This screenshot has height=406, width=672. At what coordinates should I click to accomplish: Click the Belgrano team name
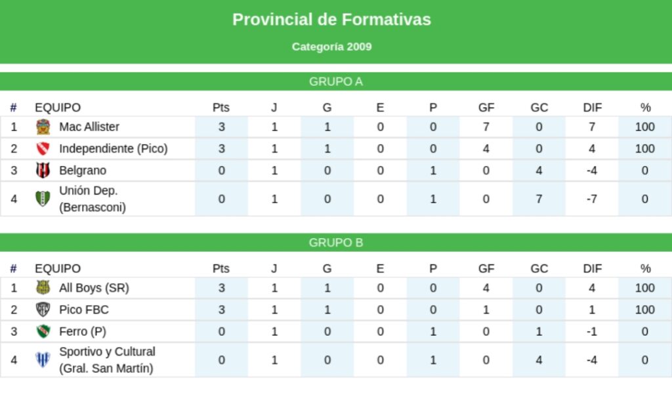(83, 171)
